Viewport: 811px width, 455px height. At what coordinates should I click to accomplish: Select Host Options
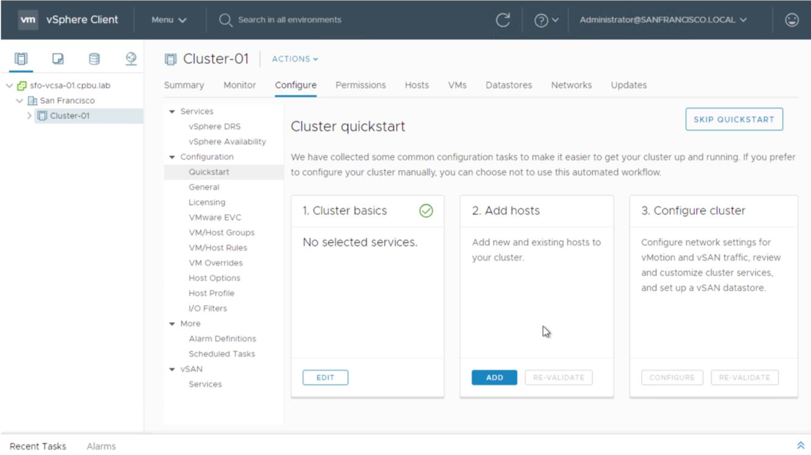[x=214, y=278]
